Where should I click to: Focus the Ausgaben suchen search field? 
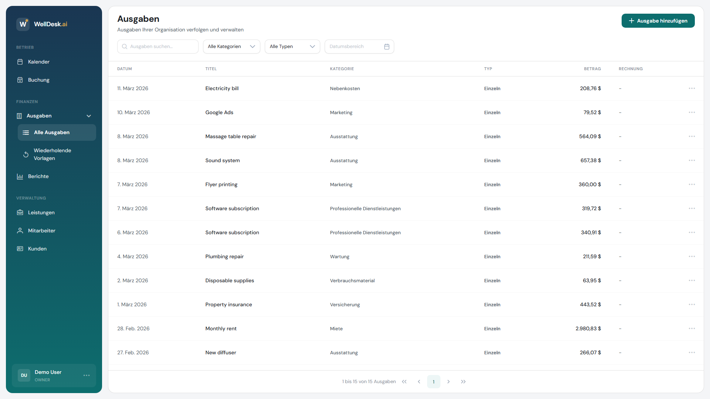(158, 47)
